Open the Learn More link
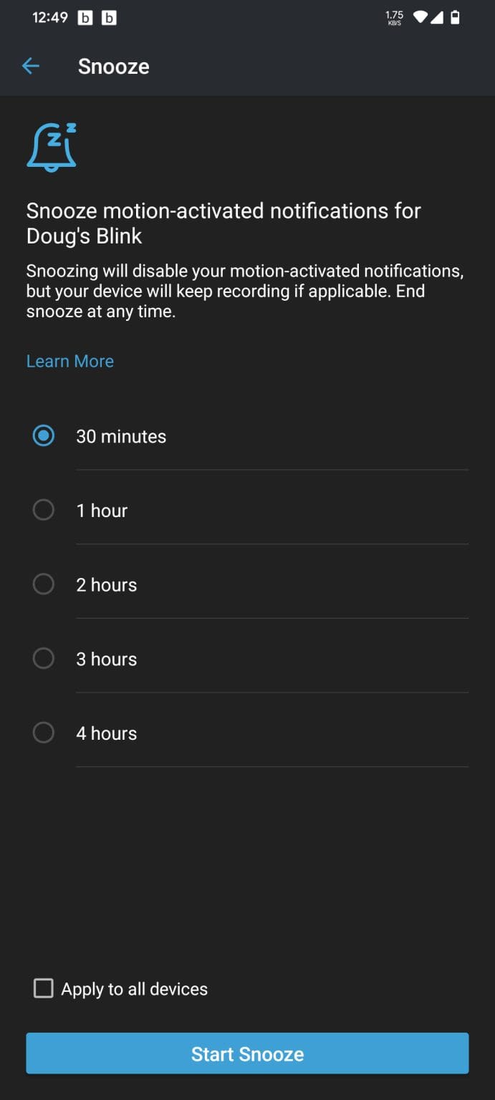 tap(70, 361)
